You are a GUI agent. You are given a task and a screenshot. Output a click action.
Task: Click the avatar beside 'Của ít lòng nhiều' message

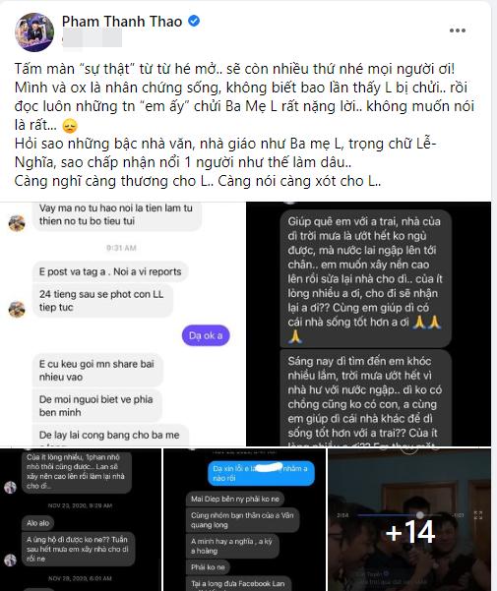10,487
